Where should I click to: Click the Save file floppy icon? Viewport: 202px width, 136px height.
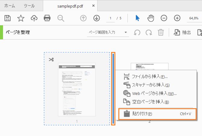pyautogui.click(x=8, y=18)
